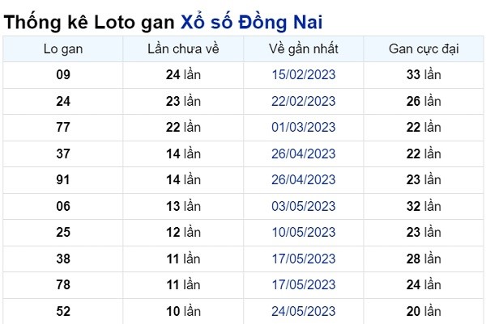Open the 10/05/2023 result link
Viewport: 486px width, 324px height.
(x=304, y=233)
